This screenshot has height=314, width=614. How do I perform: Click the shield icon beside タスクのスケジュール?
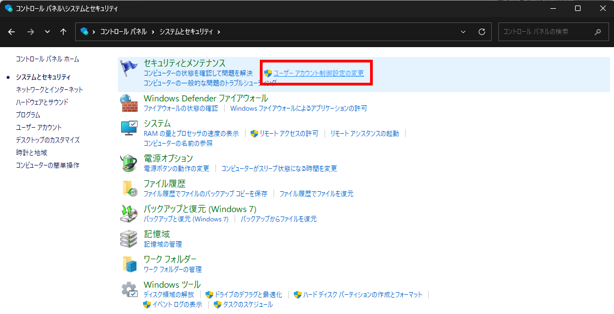coord(218,305)
